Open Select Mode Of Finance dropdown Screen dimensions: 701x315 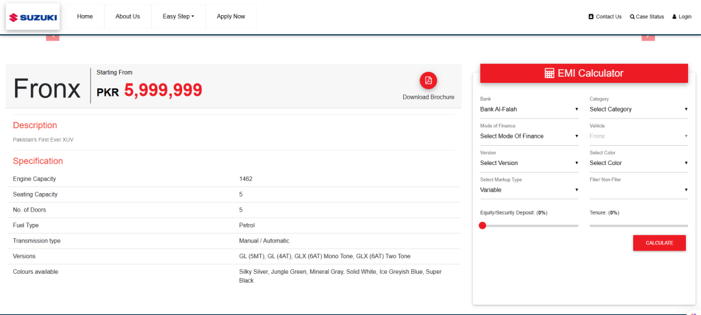pyautogui.click(x=529, y=136)
